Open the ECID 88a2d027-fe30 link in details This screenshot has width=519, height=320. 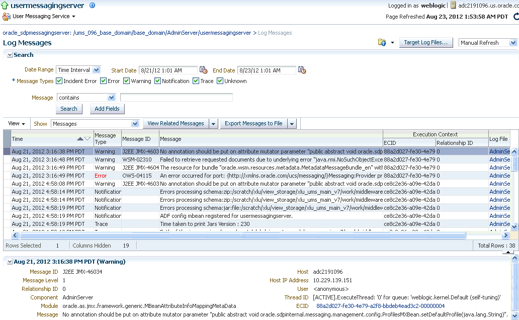click(380, 306)
